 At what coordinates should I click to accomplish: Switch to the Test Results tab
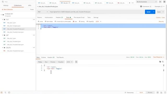pyautogui.click(x=60, y=57)
